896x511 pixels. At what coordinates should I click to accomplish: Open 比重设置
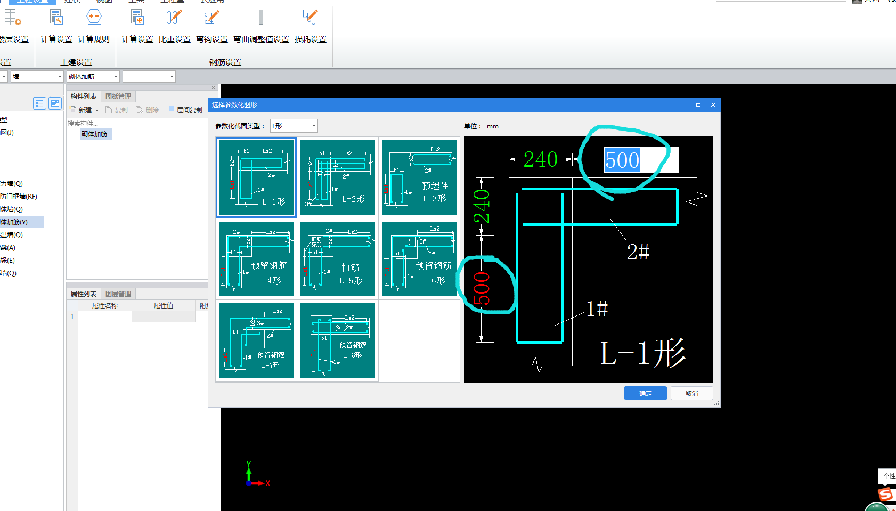pos(174,27)
